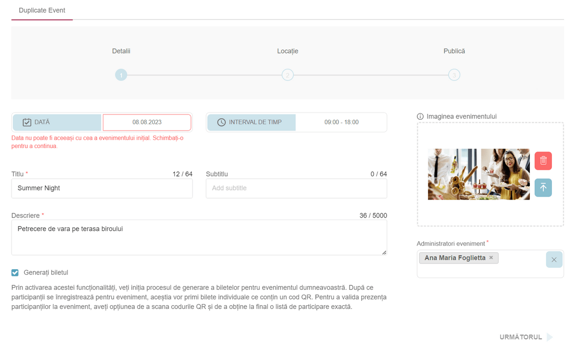Open time interval 09:00 - 18:00 picker
The image size is (585, 353).
coord(341,123)
